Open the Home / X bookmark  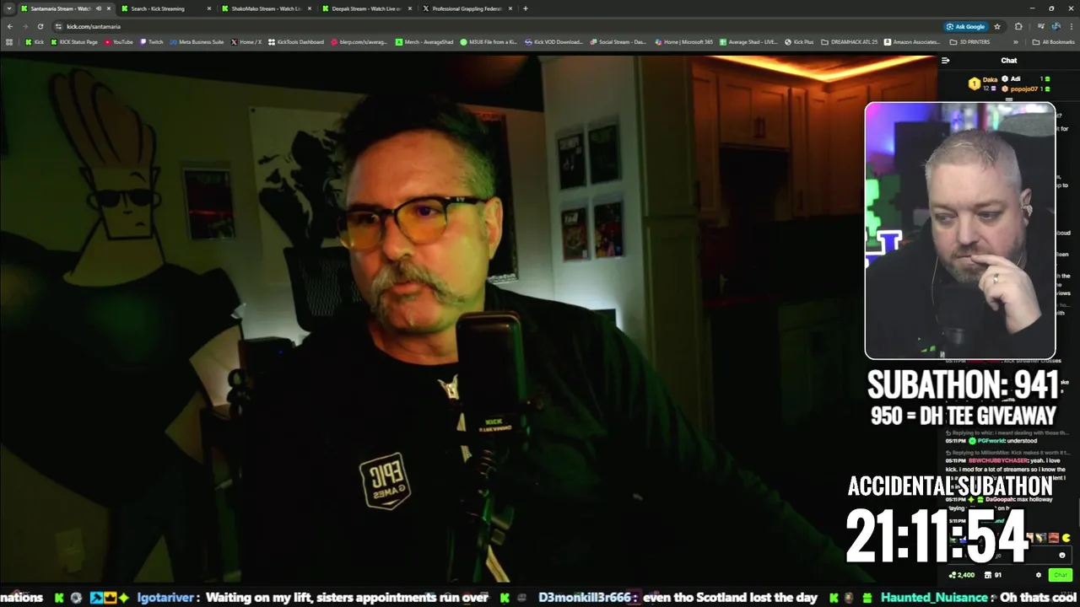(x=246, y=41)
